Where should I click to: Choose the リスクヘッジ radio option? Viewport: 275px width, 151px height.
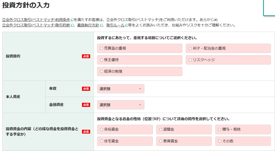(190, 60)
